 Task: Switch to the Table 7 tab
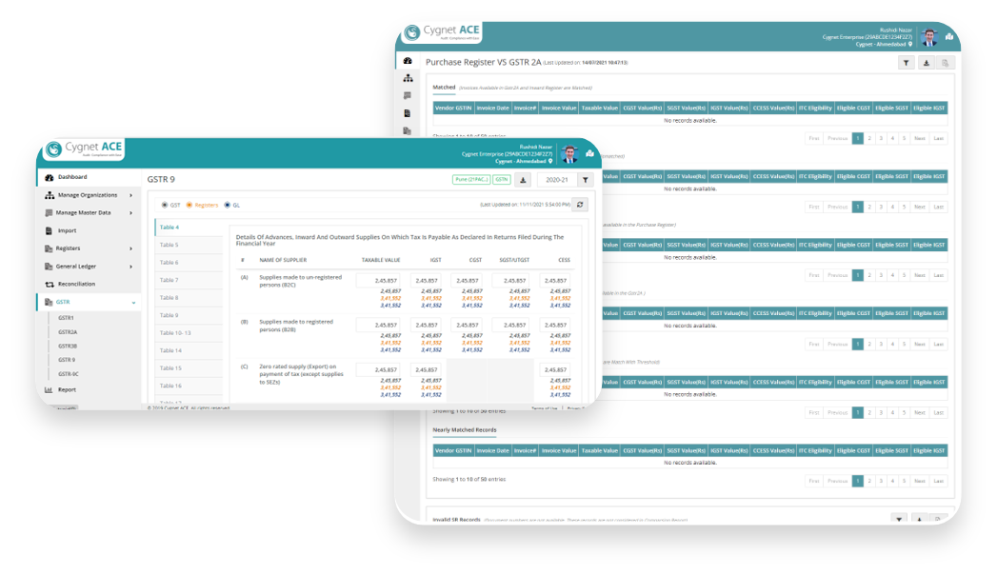click(x=189, y=280)
